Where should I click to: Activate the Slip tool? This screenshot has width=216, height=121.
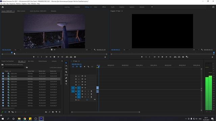pos(66,75)
